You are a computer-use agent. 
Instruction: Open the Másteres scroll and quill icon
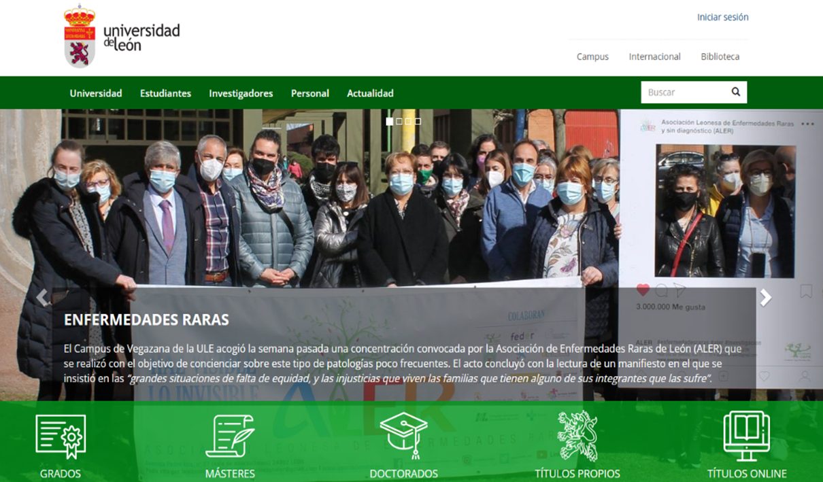coord(230,436)
